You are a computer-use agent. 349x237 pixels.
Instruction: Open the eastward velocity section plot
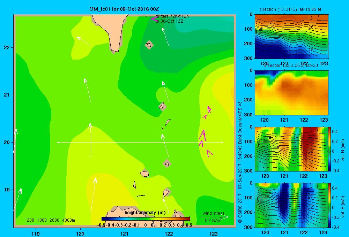pos(291,205)
